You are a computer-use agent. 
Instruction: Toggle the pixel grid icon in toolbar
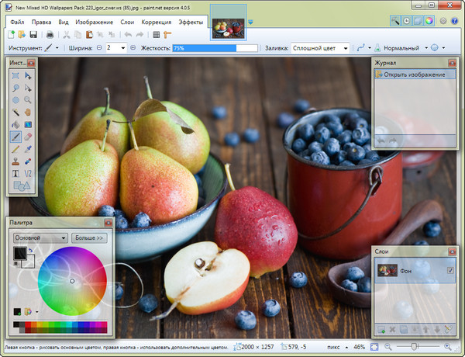[156, 35]
